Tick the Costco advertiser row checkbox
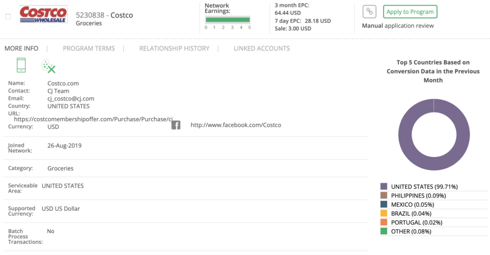This screenshot has height=255, width=490. tap(8, 17)
